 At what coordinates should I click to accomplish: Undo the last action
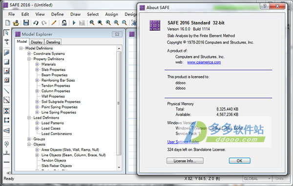[x=36, y=23]
